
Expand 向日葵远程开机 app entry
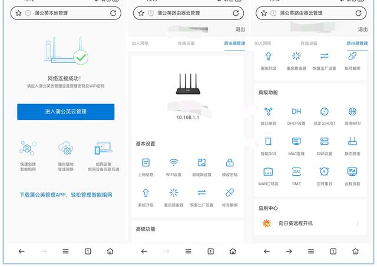click(x=310, y=223)
